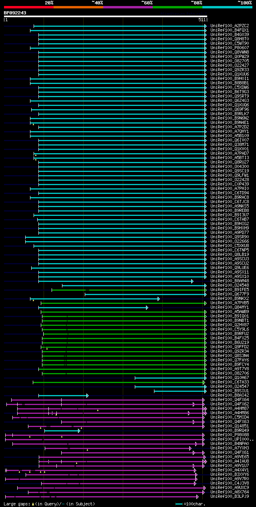Click hit label UniRef100_Q8VWN8
256x507 pixels.
tap(230, 52)
